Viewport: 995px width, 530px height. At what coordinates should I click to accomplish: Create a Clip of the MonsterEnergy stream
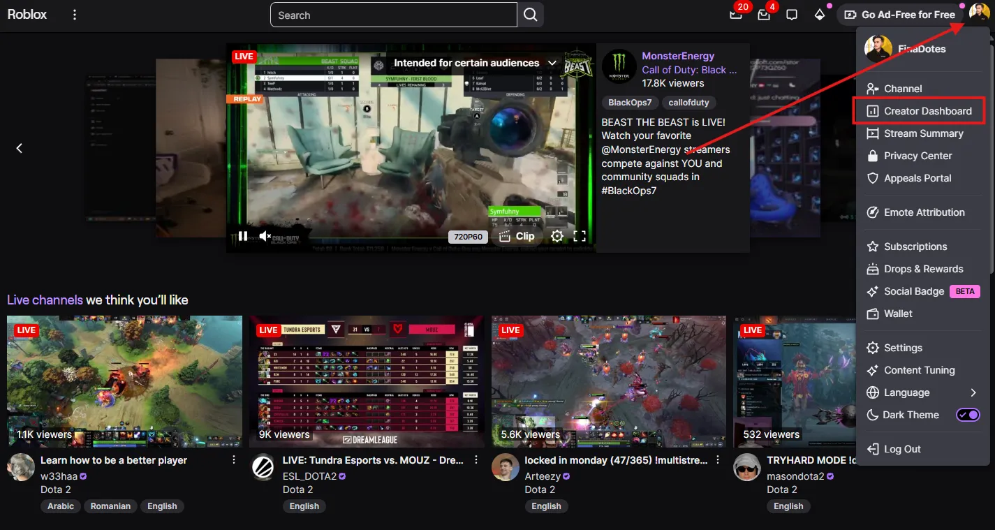[x=517, y=236]
